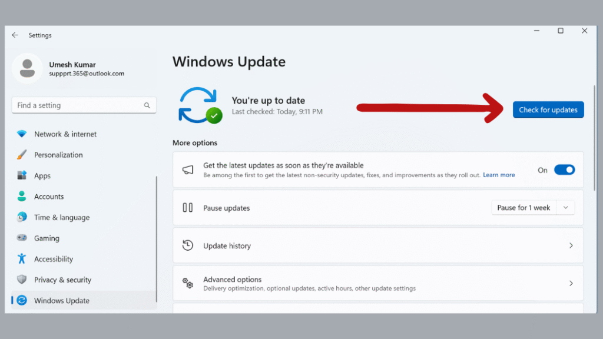Click "You're up to date" status text
The width and height of the screenshot is (603, 339).
coord(268,100)
